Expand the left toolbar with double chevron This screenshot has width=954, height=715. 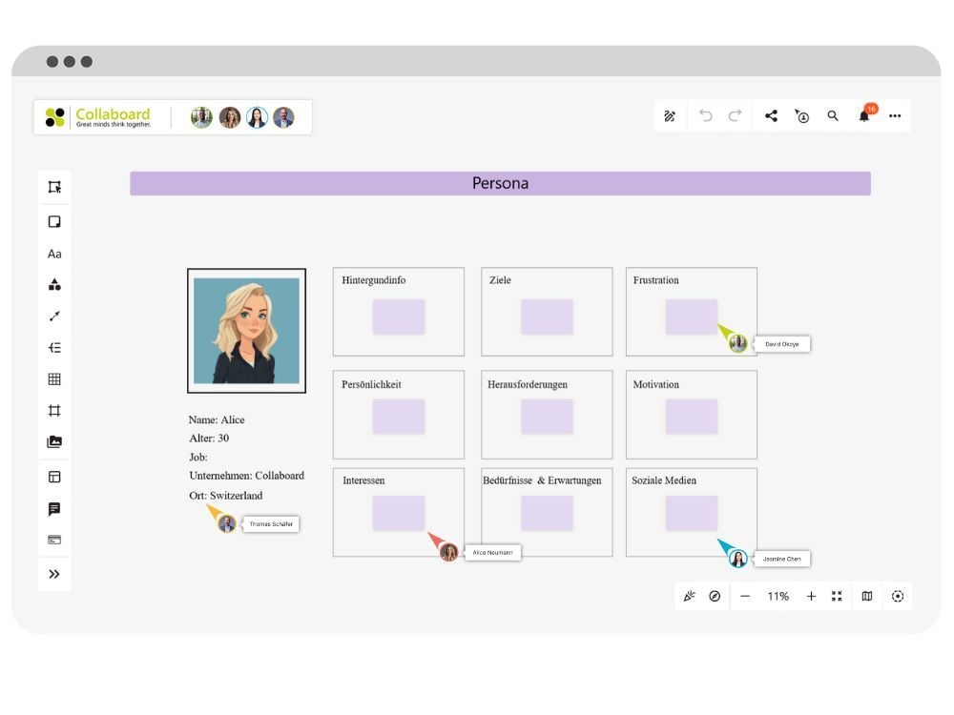click(54, 574)
